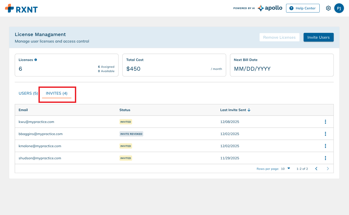Click the Apollo logo in header

pos(270,8)
